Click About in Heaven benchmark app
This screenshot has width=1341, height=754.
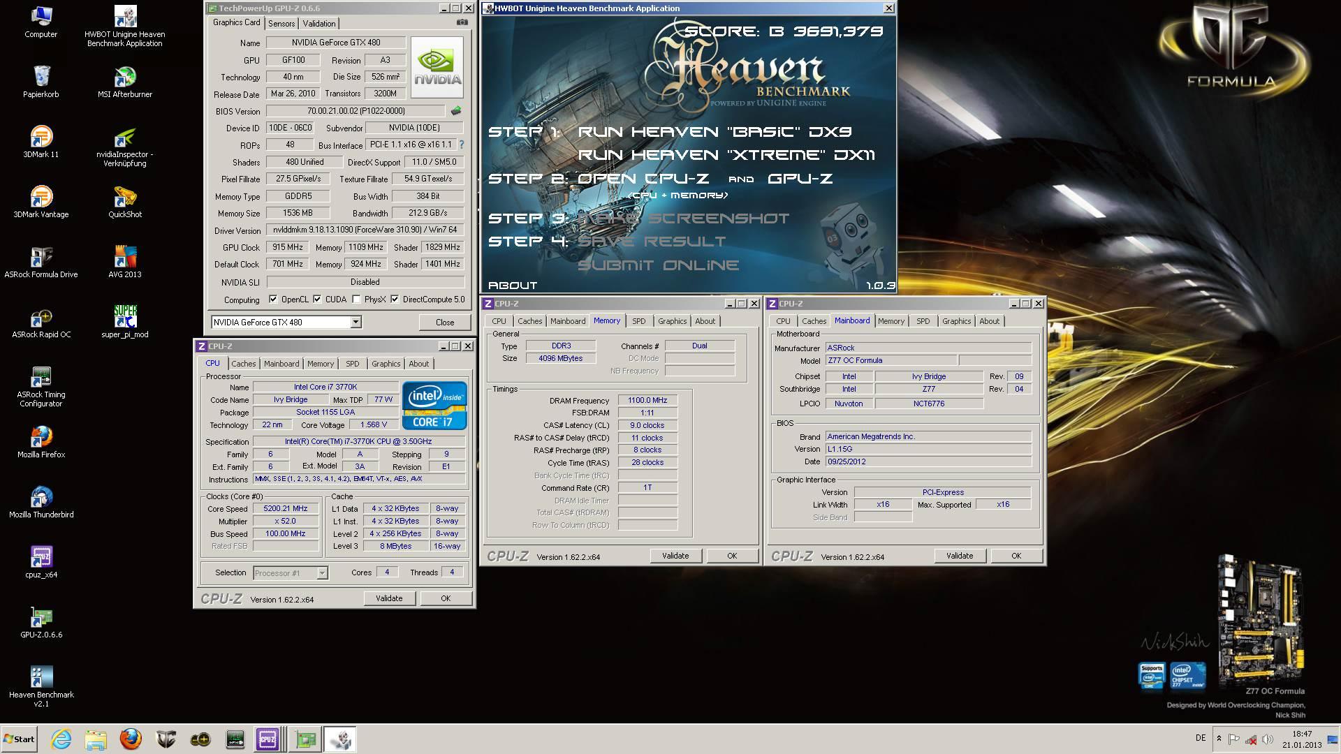(513, 286)
